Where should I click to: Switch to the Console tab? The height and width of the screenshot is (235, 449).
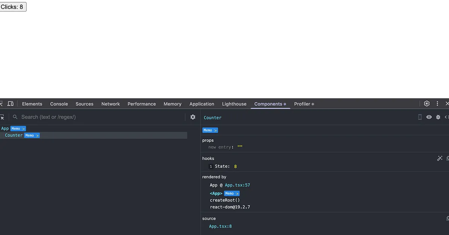[59, 104]
